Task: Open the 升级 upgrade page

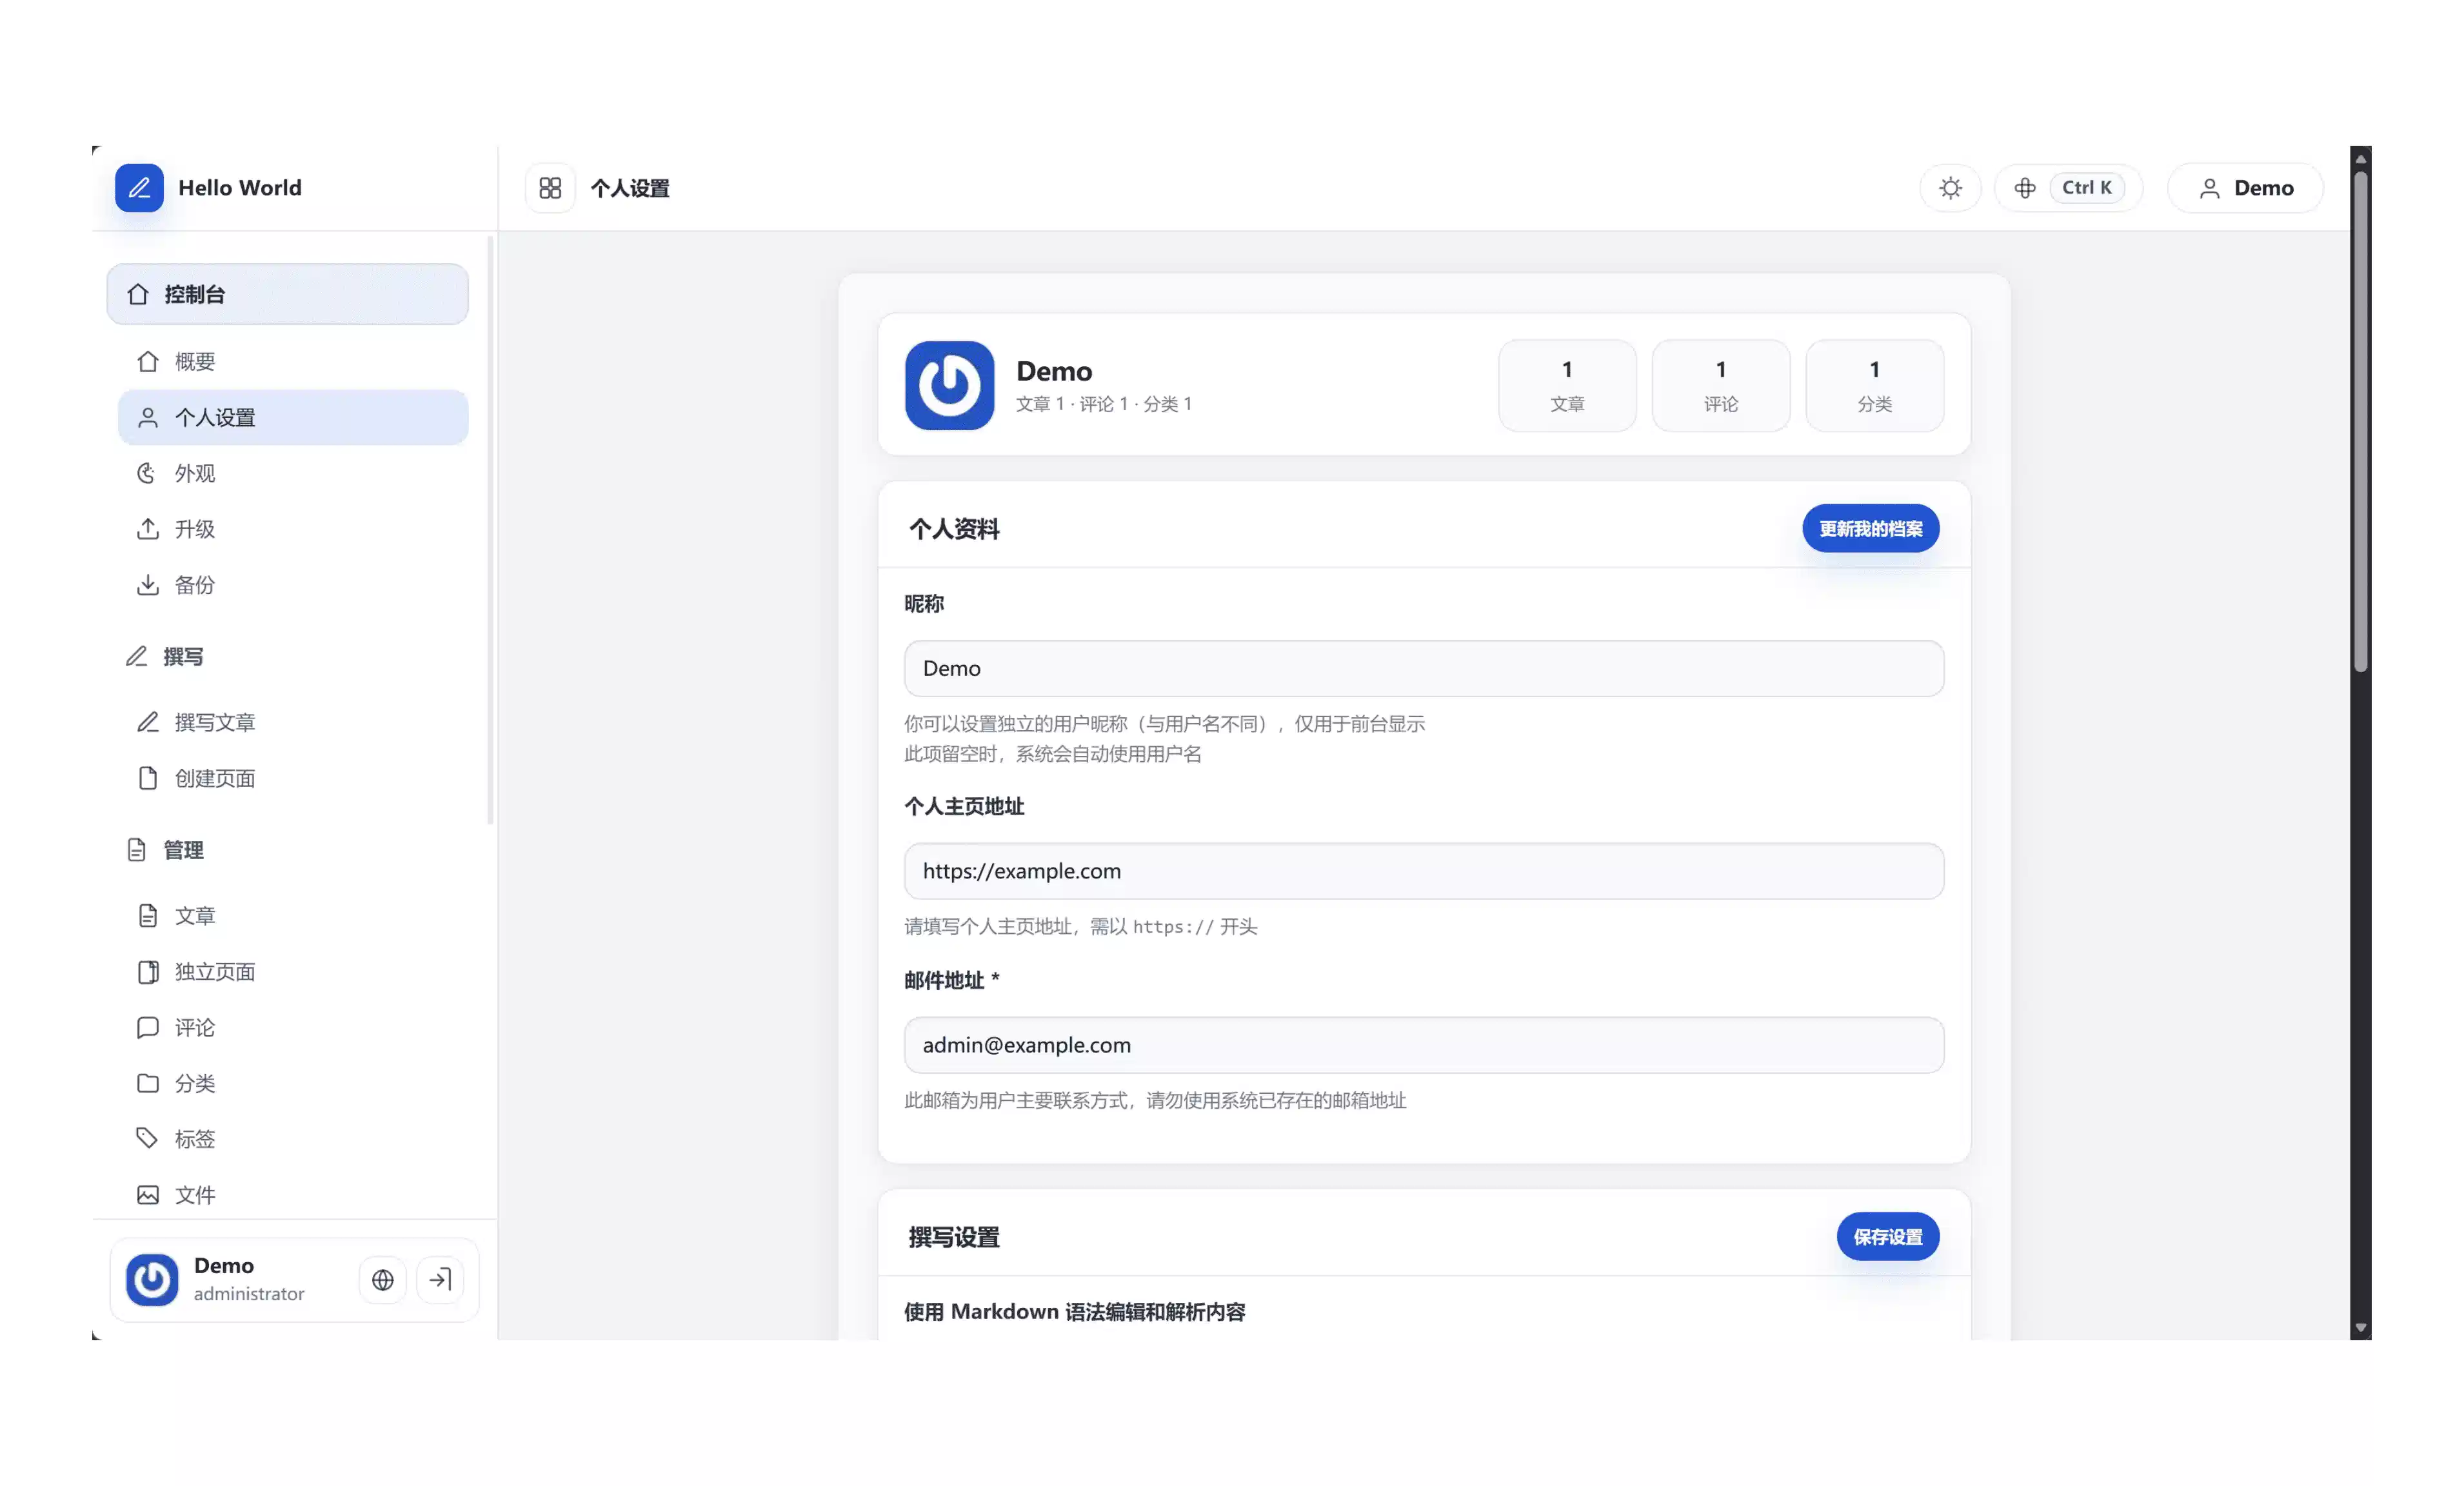Action: tap(293, 529)
